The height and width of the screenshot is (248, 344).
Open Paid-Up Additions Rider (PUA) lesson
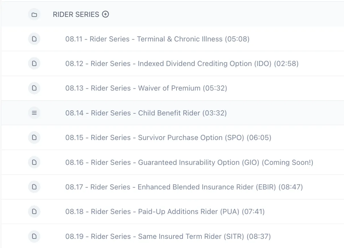coord(165,212)
